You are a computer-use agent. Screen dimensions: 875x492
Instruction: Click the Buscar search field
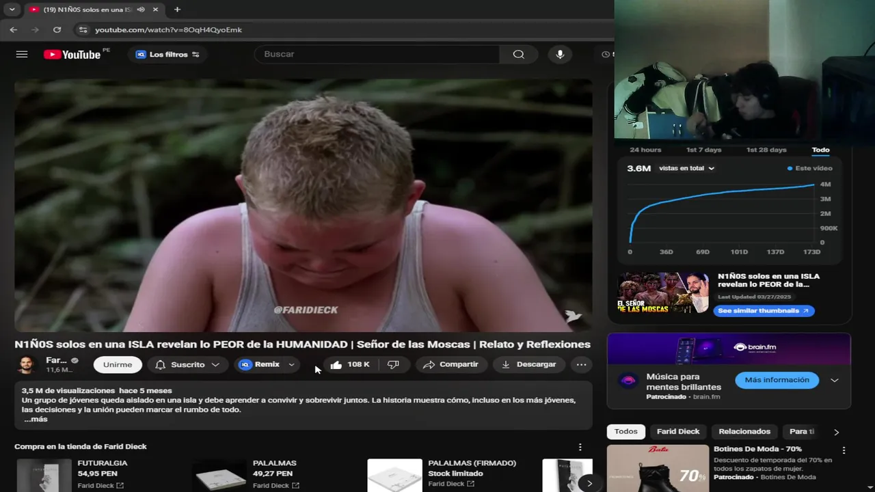(377, 54)
